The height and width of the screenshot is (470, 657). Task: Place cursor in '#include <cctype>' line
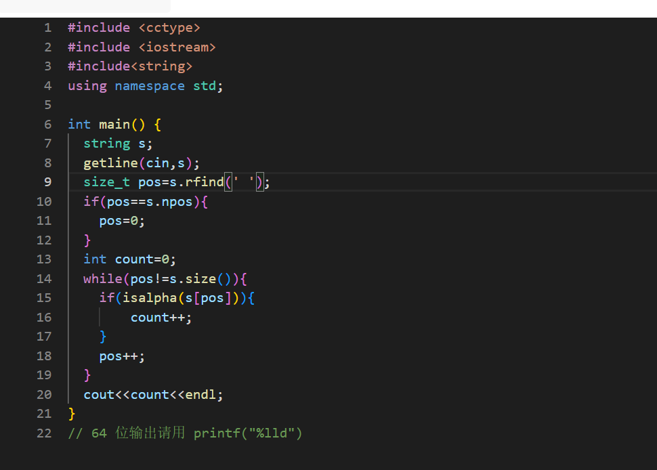(x=134, y=28)
